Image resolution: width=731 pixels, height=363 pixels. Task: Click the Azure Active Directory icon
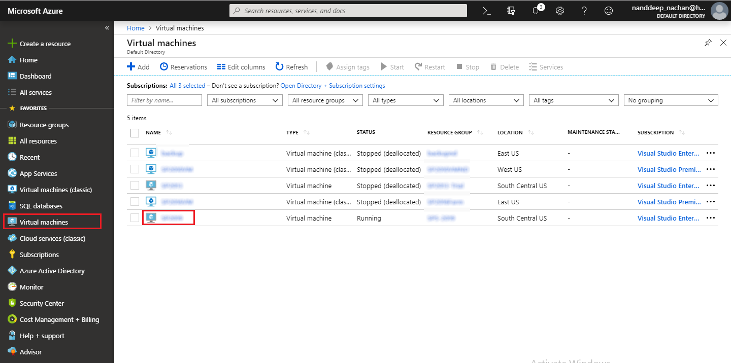[x=12, y=271]
